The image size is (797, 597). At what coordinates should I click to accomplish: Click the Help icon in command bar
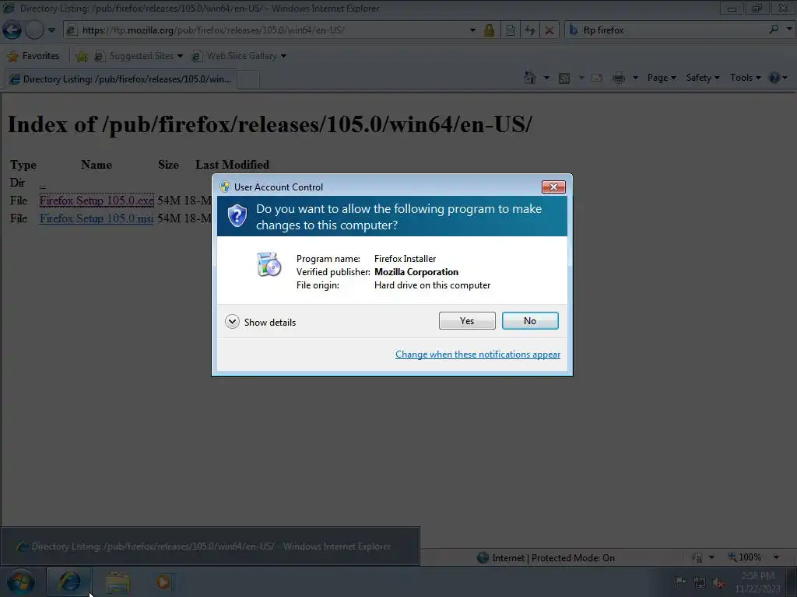tap(774, 78)
